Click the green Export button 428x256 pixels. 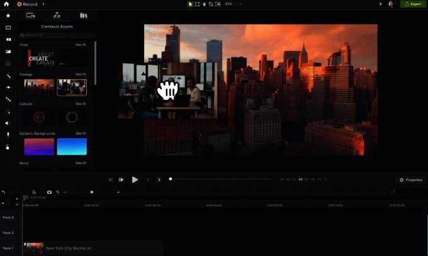413,4
